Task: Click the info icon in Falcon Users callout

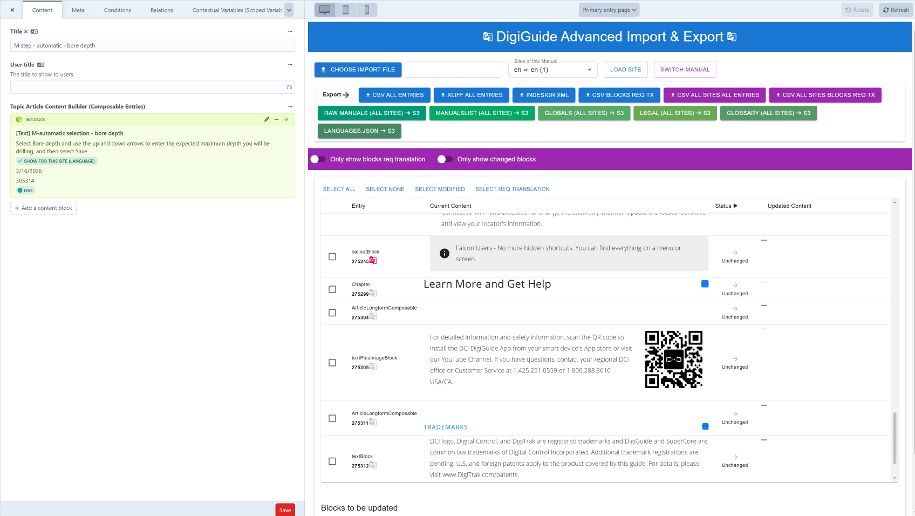Action: 445,253
